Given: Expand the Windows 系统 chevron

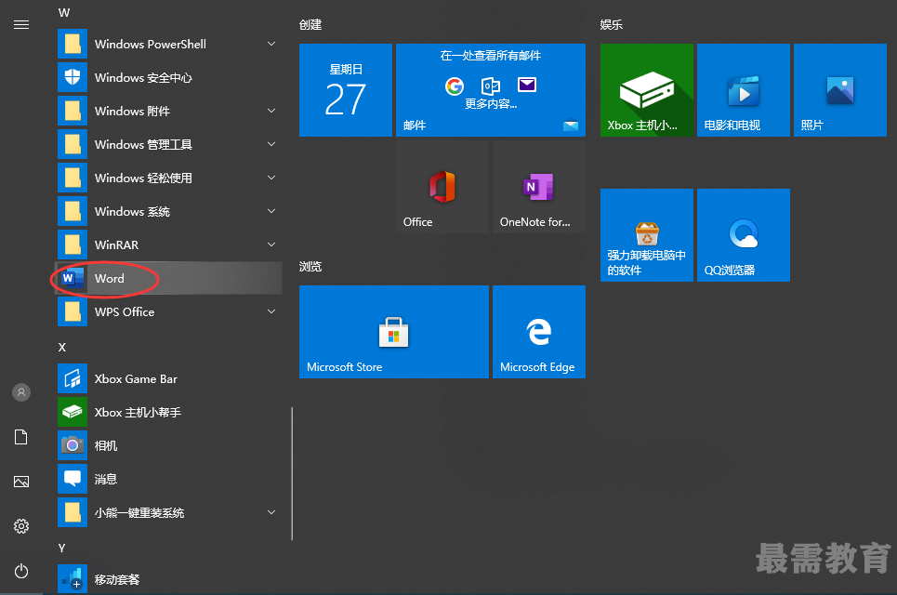Looking at the screenshot, I should click(271, 211).
